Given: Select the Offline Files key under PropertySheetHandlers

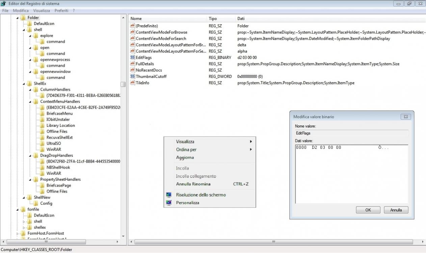Looking at the screenshot, I should (x=57, y=191).
